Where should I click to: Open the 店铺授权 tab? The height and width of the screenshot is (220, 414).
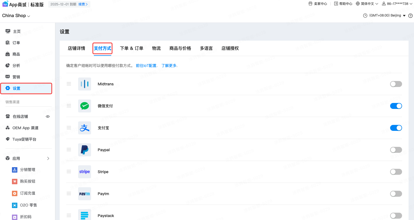pos(230,48)
